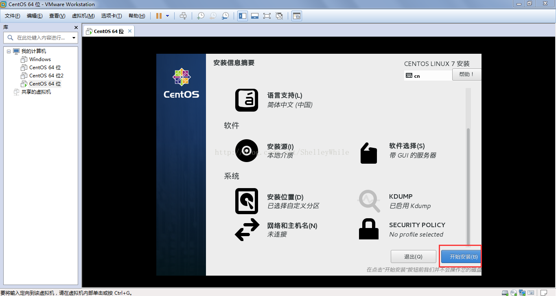This screenshot has height=296, width=556.
Task: Close the CentOS 64 位 tab
Action: 130,31
